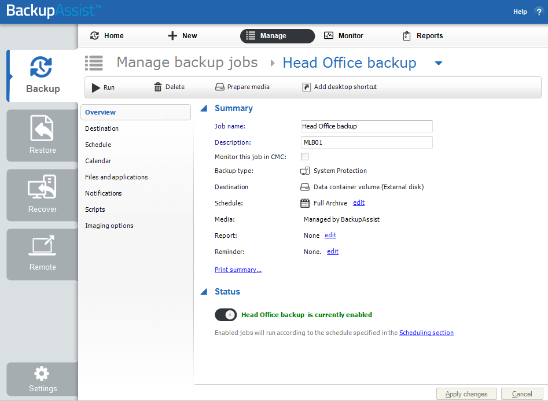
Task: Click the Apply changes button
Action: [466, 394]
